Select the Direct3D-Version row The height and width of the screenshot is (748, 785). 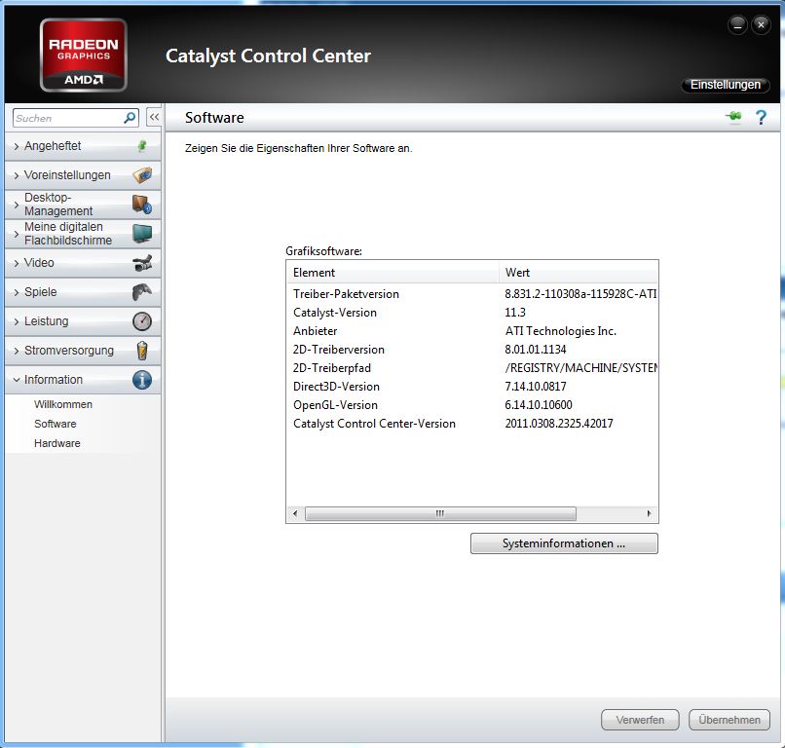pos(472,387)
